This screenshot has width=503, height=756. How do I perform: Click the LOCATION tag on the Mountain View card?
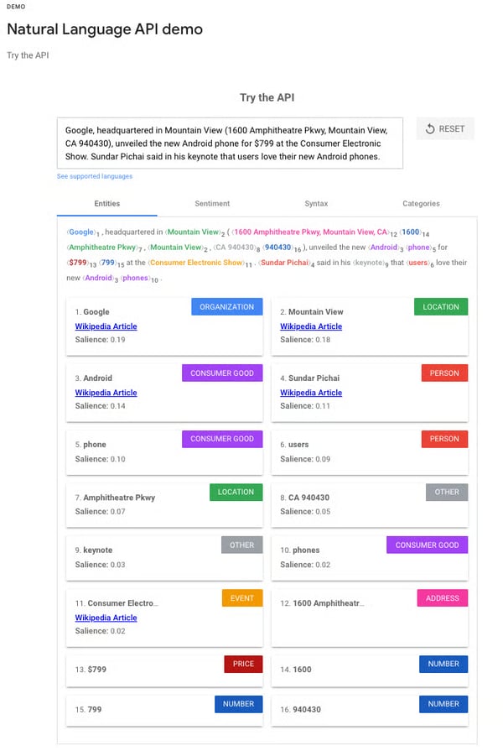pyautogui.click(x=441, y=306)
